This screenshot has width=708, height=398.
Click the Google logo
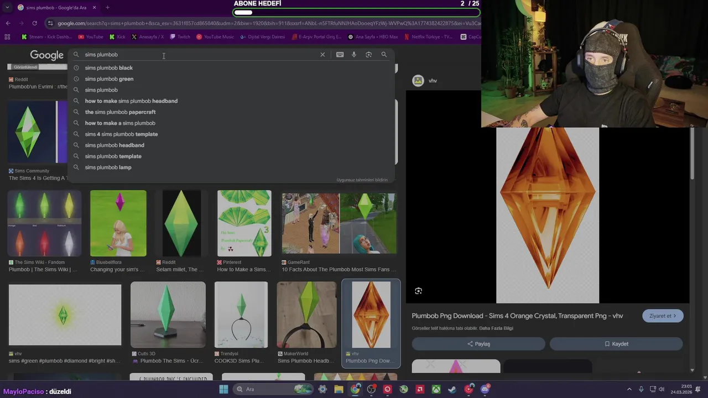click(x=46, y=55)
